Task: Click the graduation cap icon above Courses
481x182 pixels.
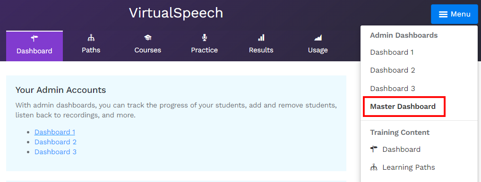Action: point(148,38)
